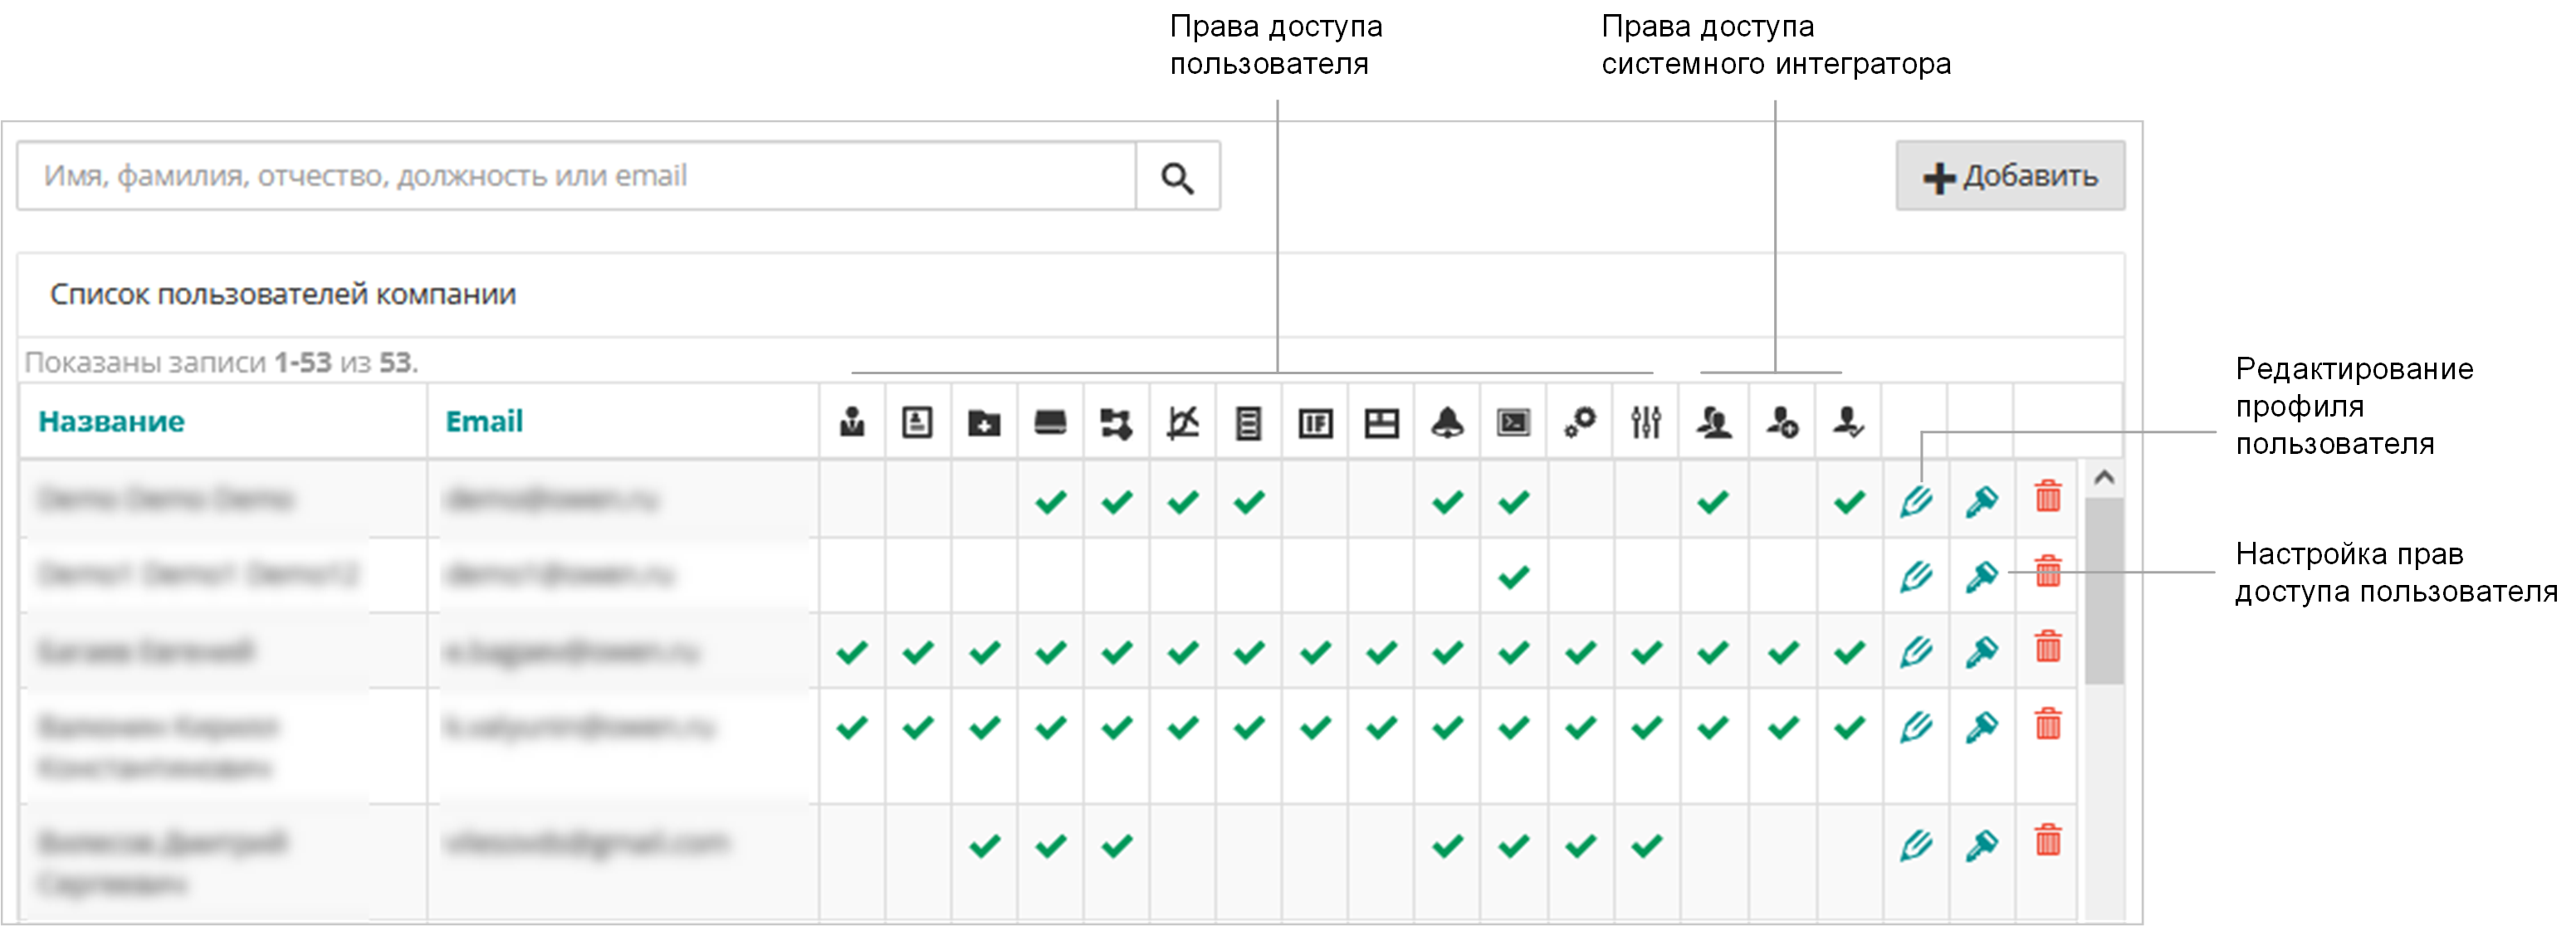
Task: Click the Добавить button
Action: (2010, 176)
